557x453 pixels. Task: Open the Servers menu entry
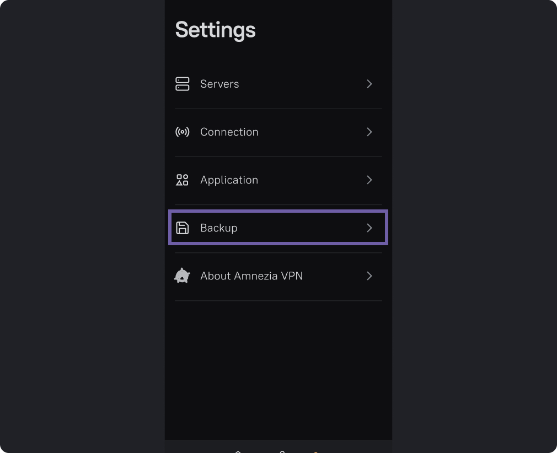(219, 84)
